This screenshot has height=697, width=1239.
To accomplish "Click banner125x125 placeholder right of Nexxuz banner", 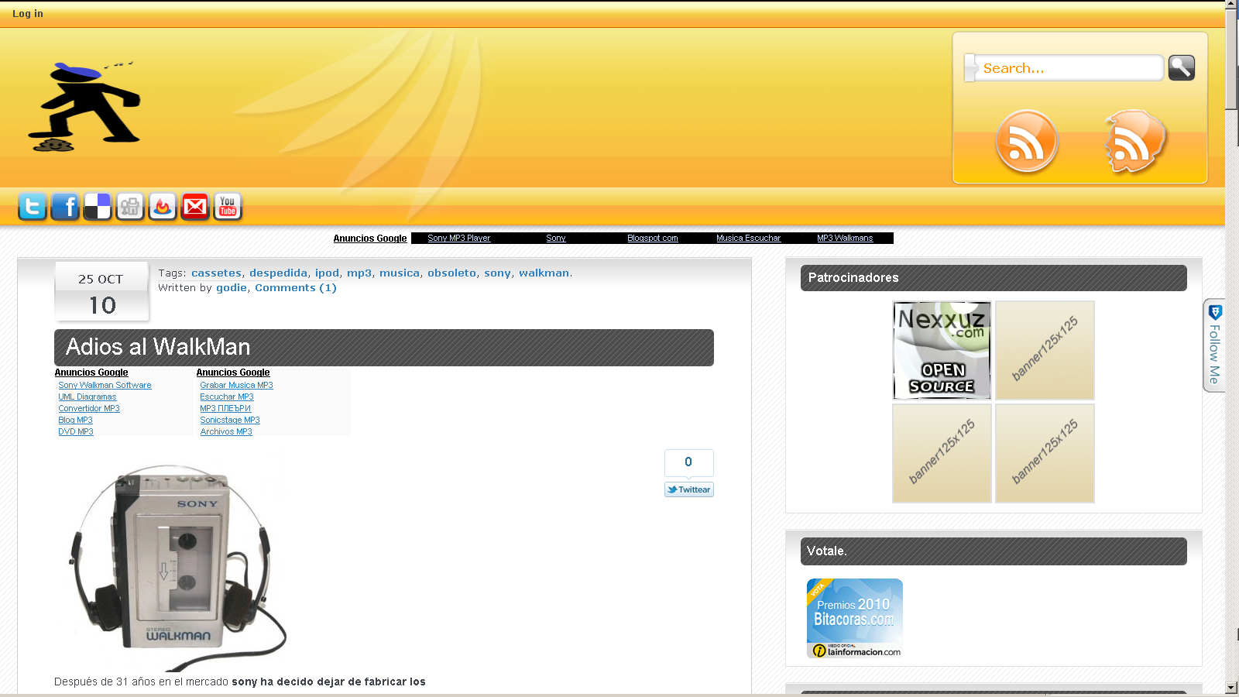I will pyautogui.click(x=1045, y=351).
